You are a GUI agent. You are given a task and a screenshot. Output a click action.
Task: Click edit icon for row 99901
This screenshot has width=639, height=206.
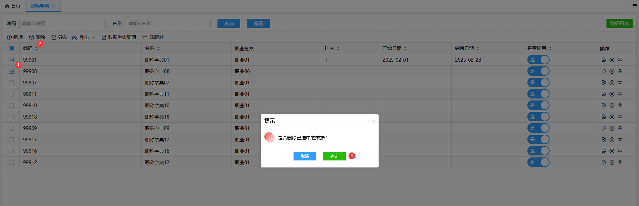tap(603, 60)
